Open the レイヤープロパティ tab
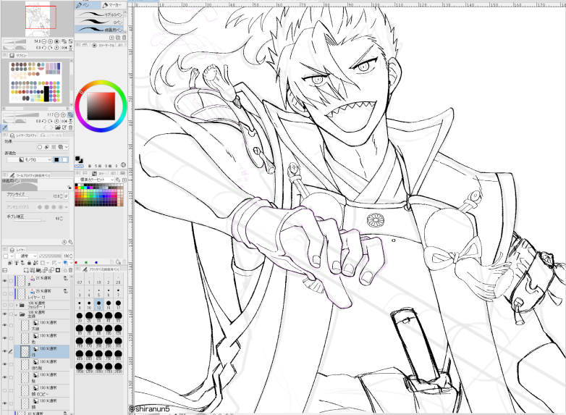Screen dimensions: 566x415 23,135
